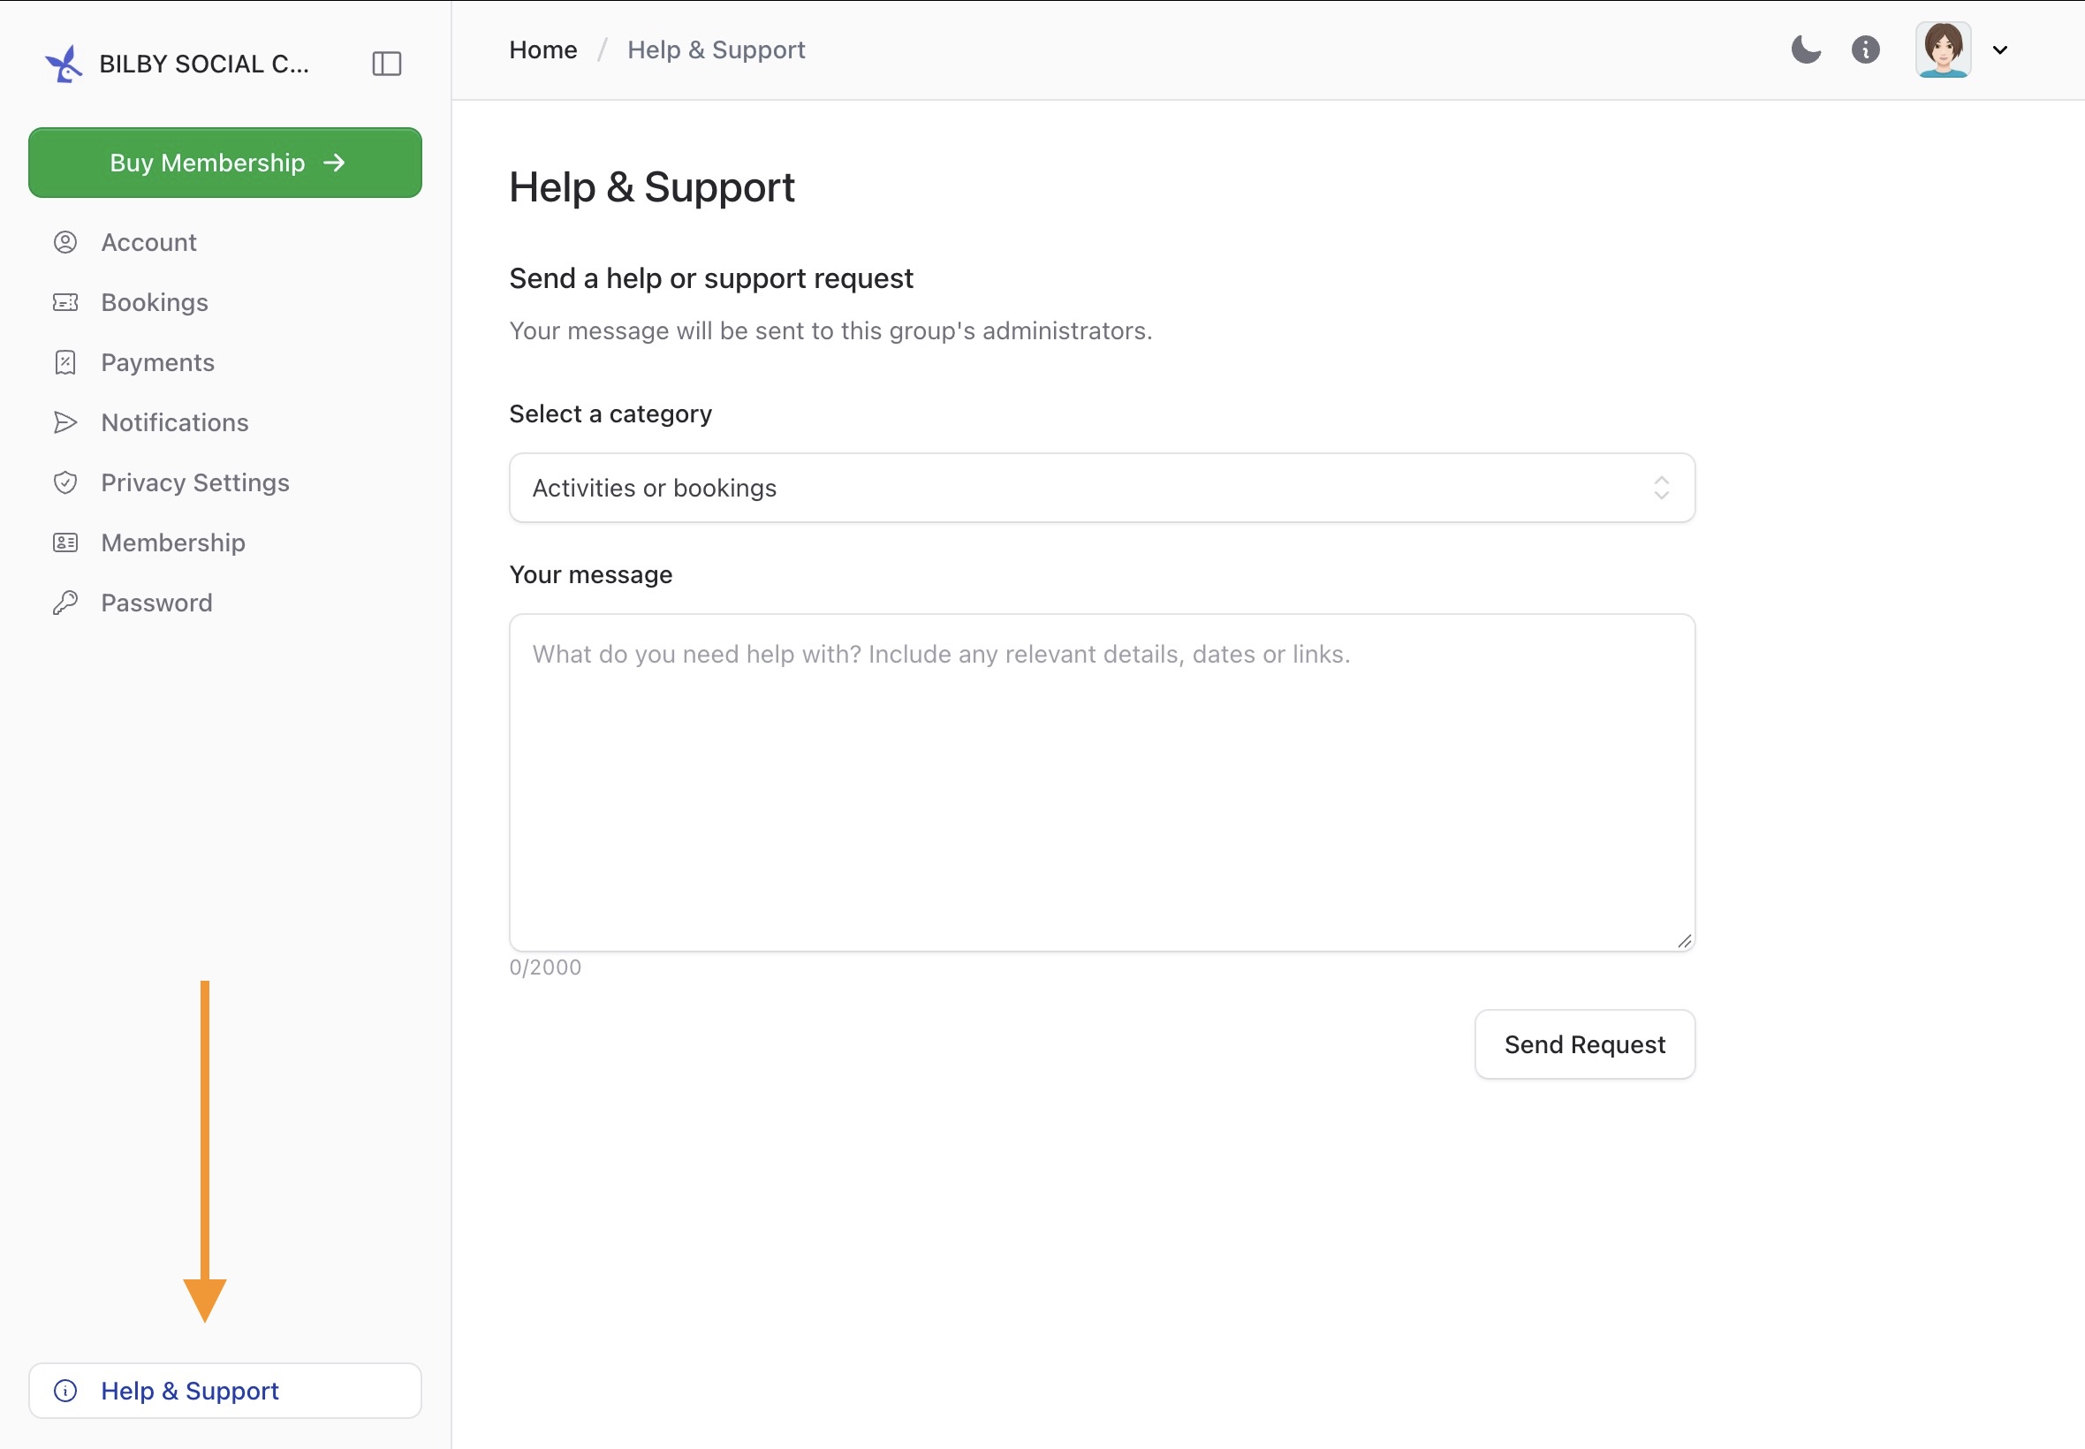Click the Buy Membership button
This screenshot has width=2085, height=1449.
click(x=225, y=163)
